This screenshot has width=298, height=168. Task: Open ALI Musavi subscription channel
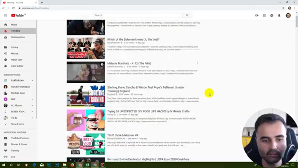tap(18, 105)
